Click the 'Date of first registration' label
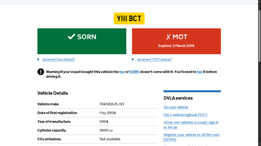This screenshot has height=146, width=261. coord(57,113)
